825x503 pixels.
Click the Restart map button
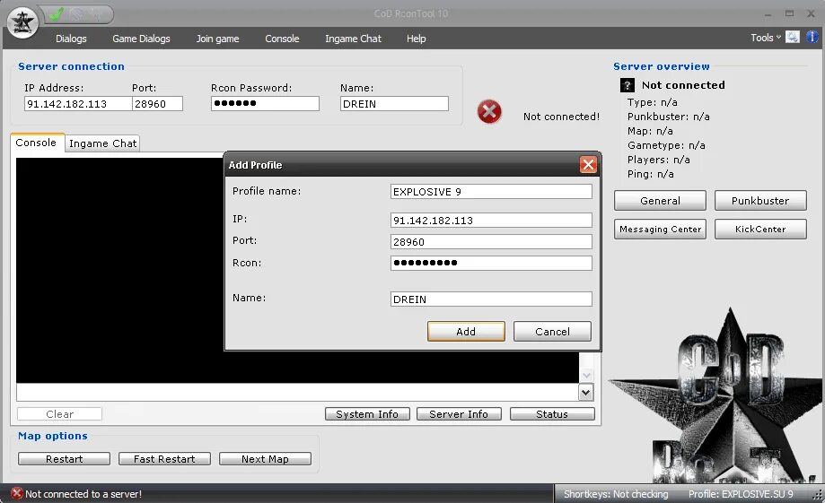point(65,459)
